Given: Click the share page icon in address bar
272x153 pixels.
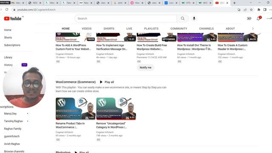Looking at the screenshot, I should click(x=245, y=10).
